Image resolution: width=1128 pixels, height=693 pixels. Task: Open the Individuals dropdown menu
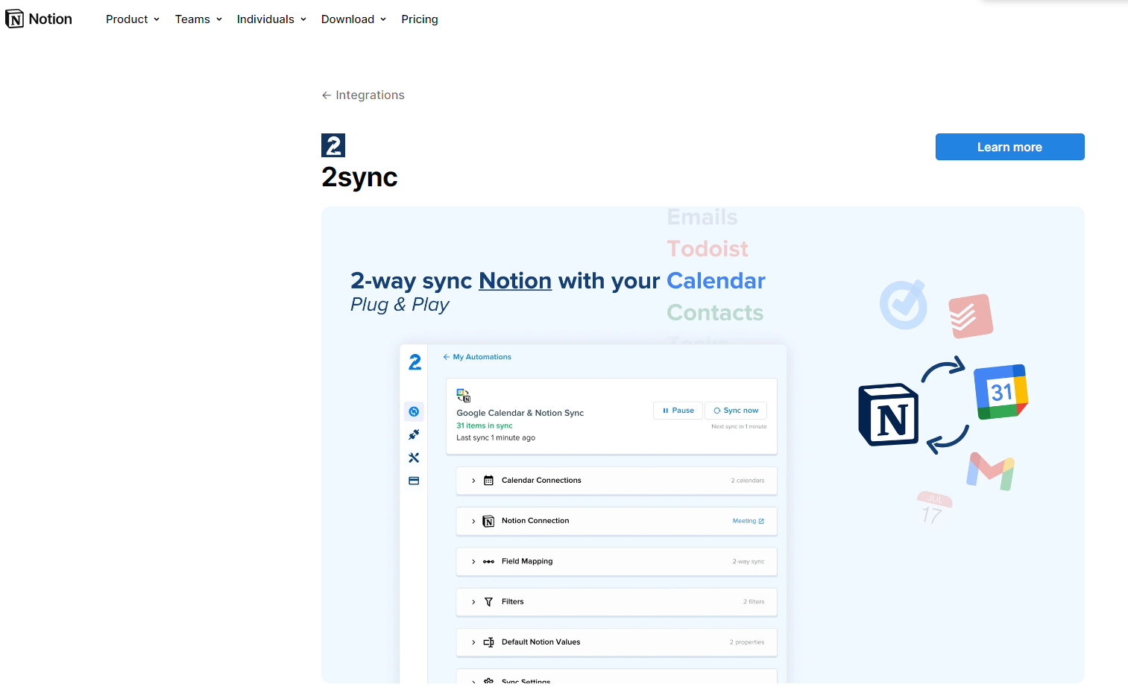click(271, 19)
